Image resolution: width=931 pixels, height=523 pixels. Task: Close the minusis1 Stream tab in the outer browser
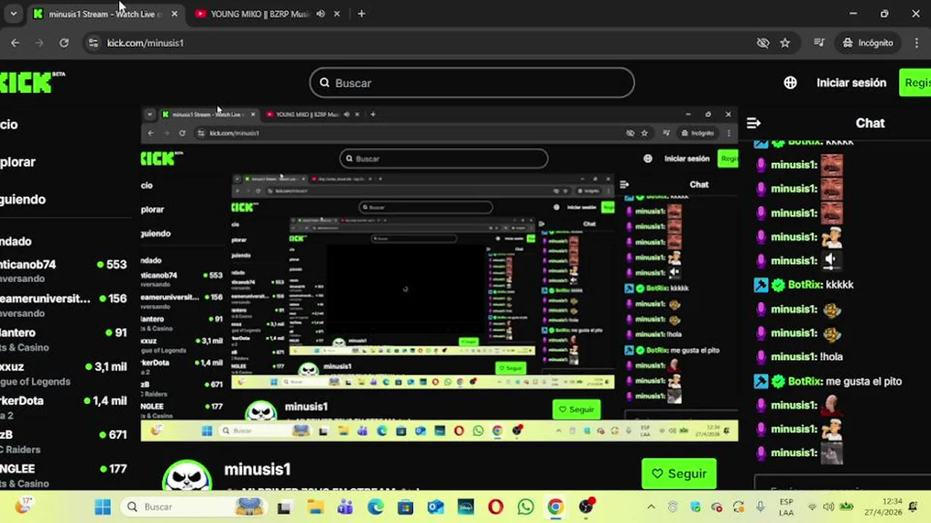pyautogui.click(x=175, y=14)
